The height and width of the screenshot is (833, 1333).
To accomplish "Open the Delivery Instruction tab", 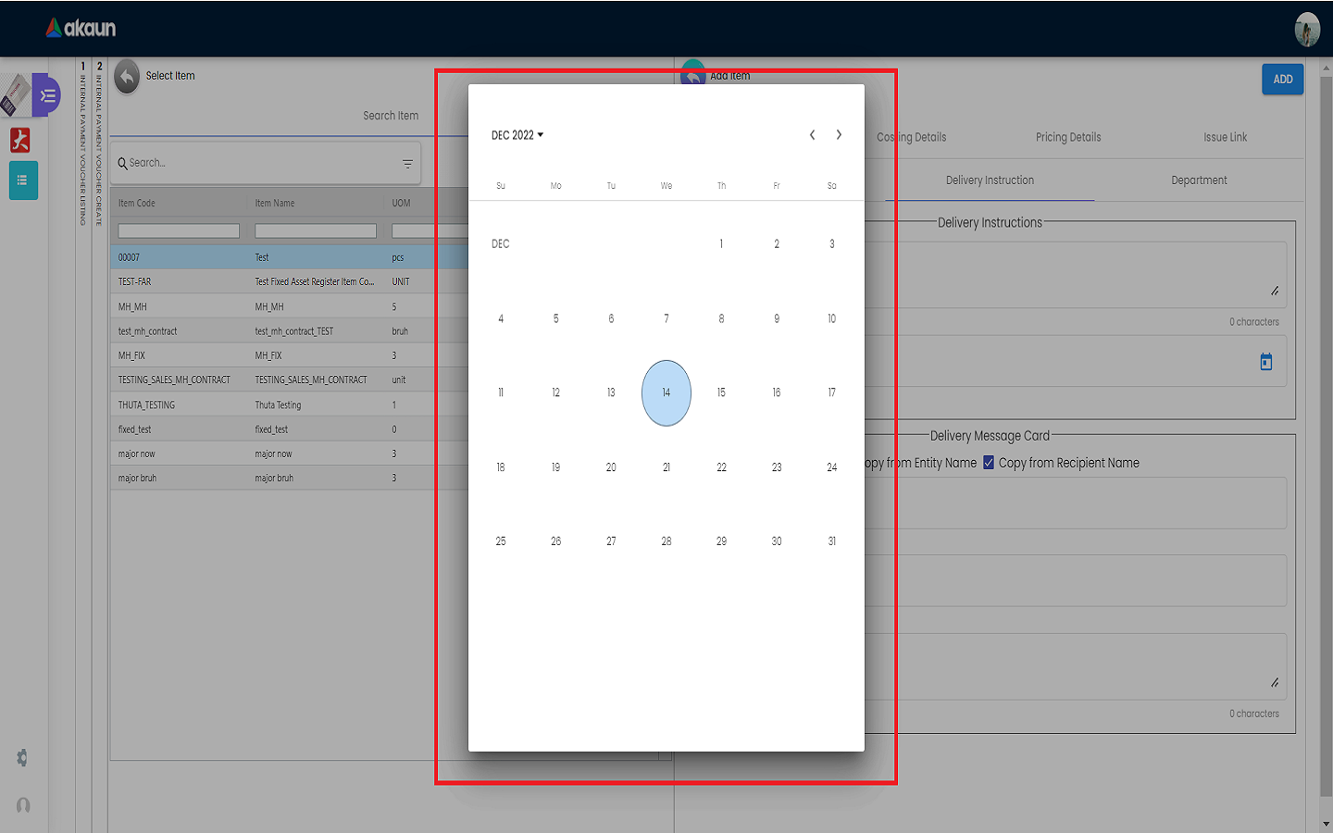I will [x=990, y=180].
